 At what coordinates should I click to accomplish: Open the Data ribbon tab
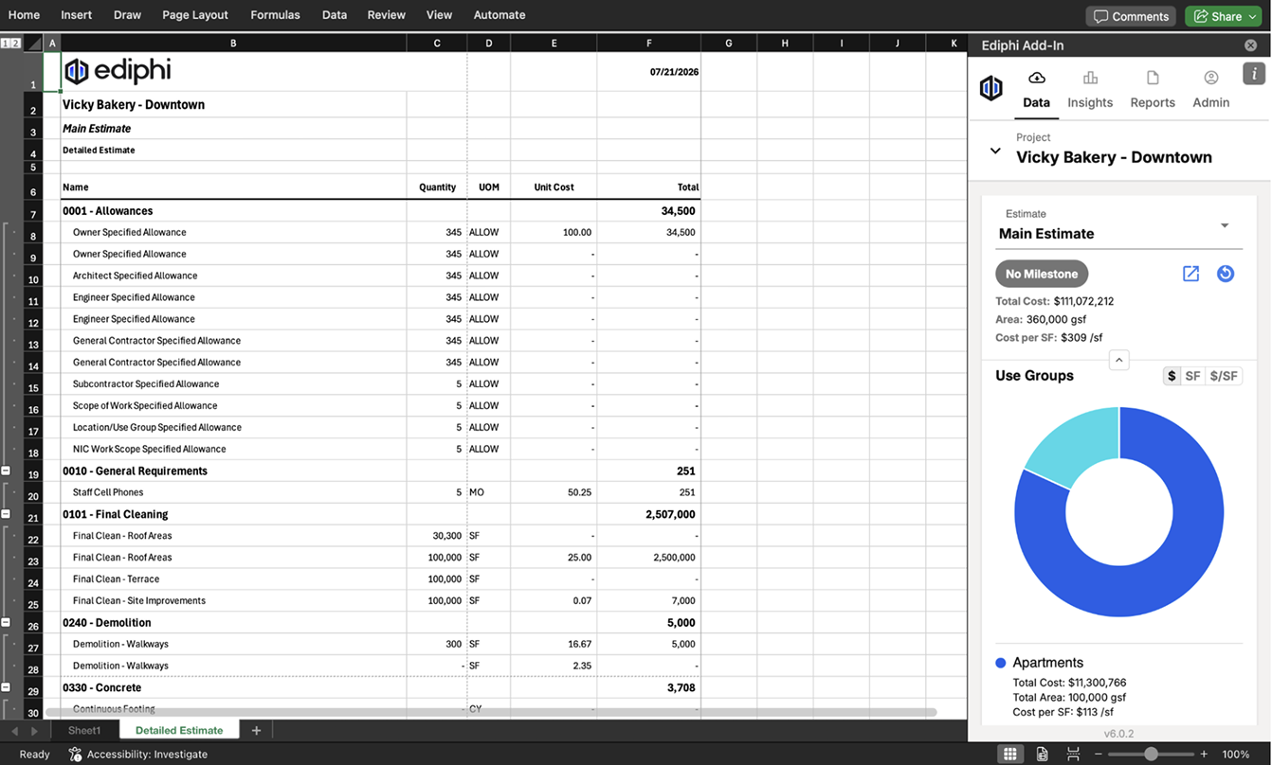tap(334, 15)
